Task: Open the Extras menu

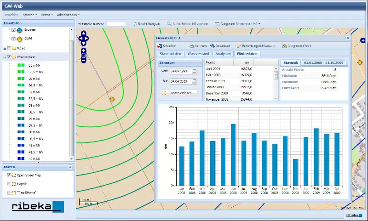Action: [47, 15]
